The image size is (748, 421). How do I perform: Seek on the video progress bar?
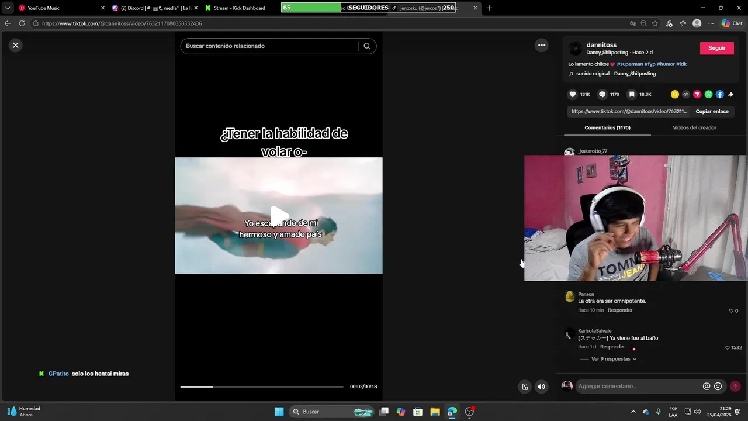[x=262, y=387]
